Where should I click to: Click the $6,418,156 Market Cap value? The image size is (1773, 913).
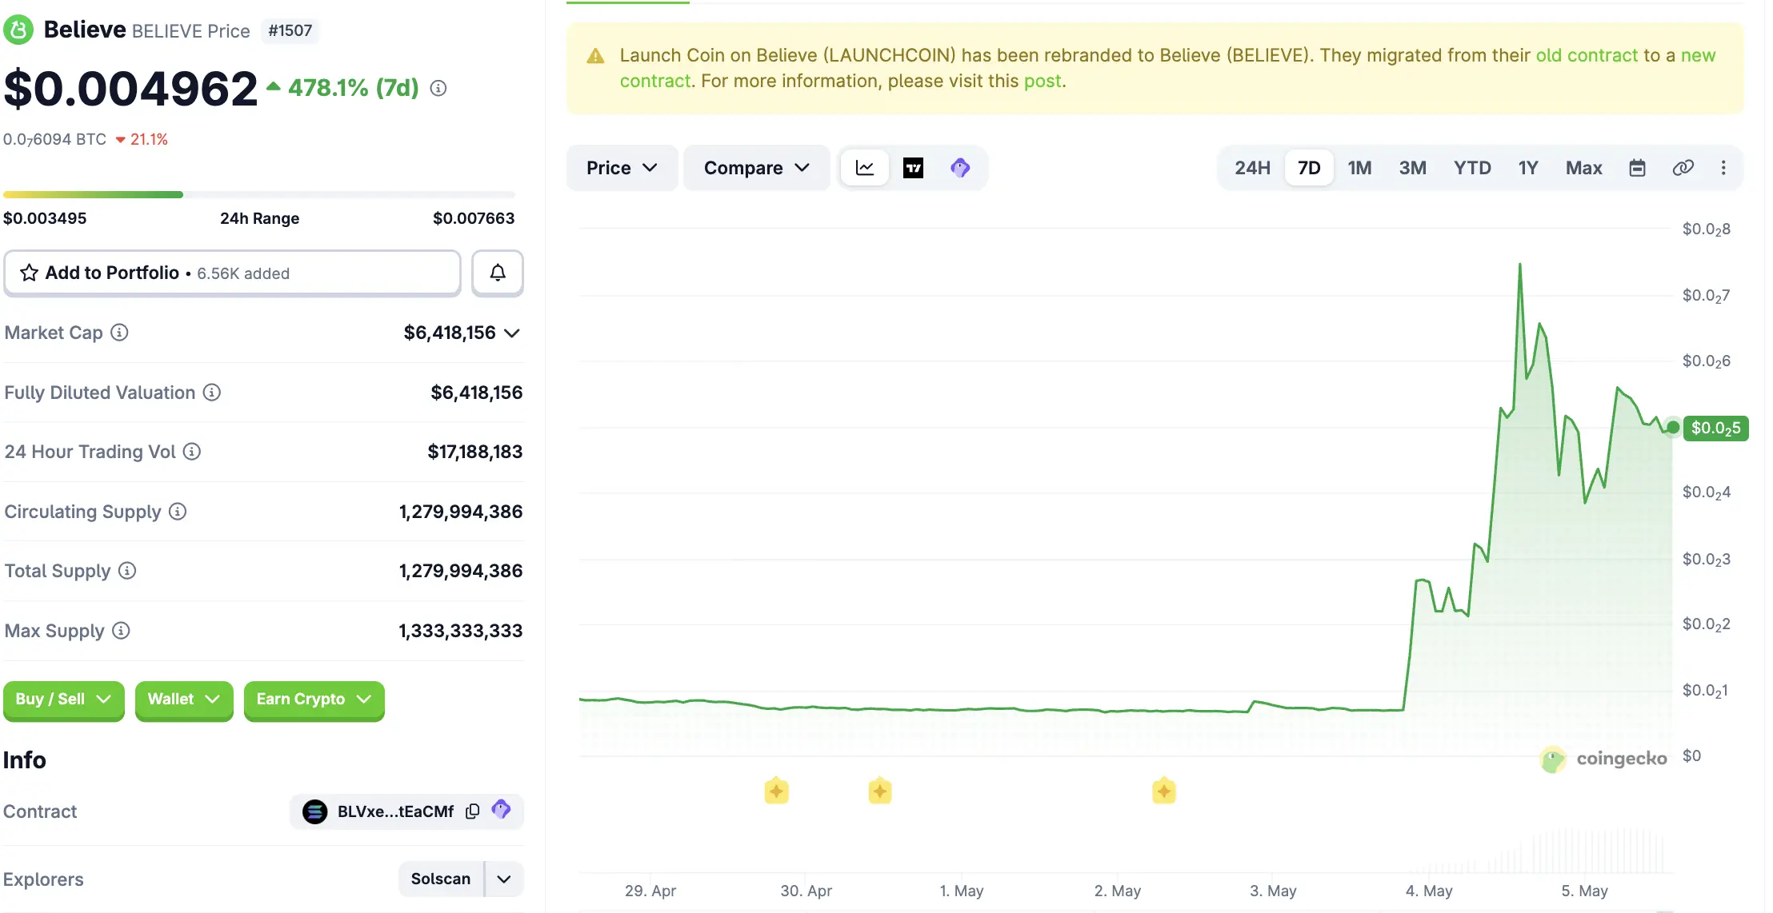click(x=450, y=333)
